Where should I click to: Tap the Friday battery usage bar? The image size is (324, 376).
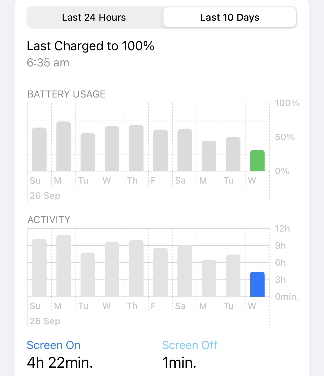pyautogui.click(x=160, y=150)
